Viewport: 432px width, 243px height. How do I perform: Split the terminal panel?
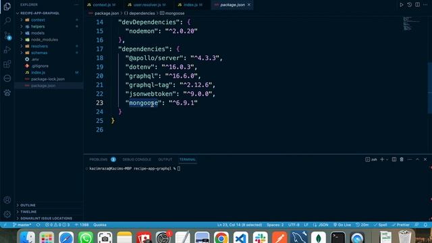point(394,159)
